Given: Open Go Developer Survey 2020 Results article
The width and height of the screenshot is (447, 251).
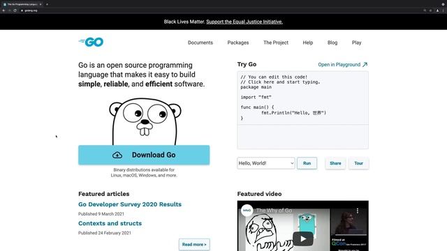Looking at the screenshot, I should pos(130,204).
